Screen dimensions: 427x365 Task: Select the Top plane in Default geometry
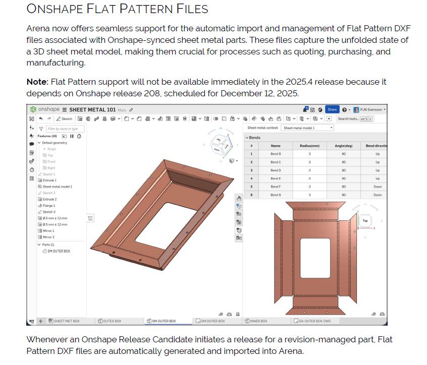pyautogui.click(x=48, y=155)
